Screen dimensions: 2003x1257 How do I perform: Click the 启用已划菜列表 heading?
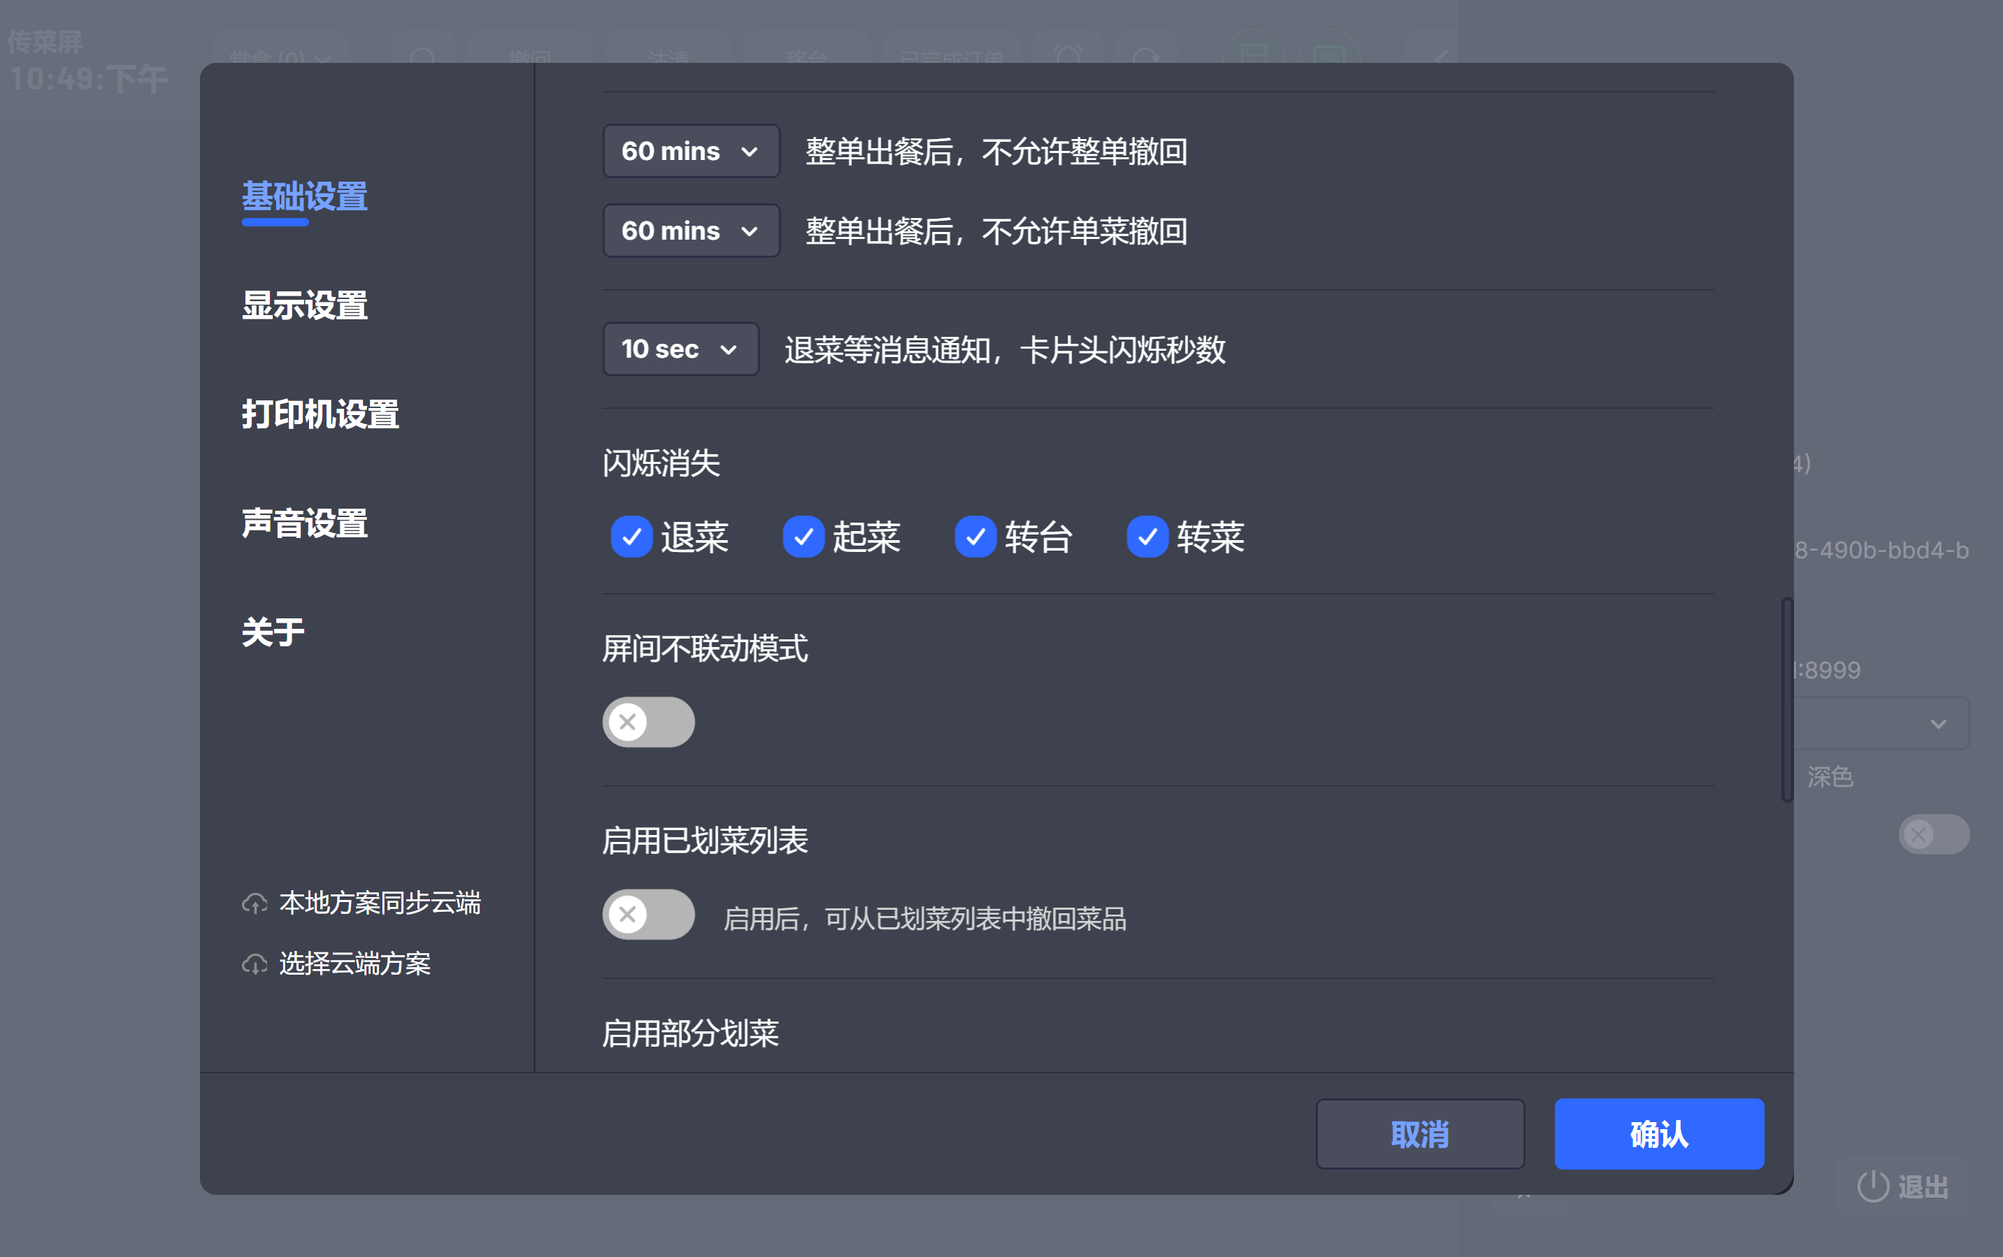pyautogui.click(x=705, y=841)
